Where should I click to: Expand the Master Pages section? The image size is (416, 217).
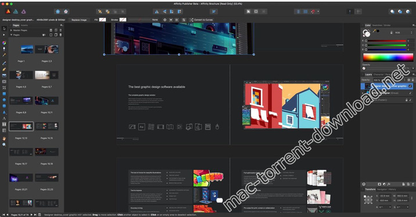click(x=11, y=30)
